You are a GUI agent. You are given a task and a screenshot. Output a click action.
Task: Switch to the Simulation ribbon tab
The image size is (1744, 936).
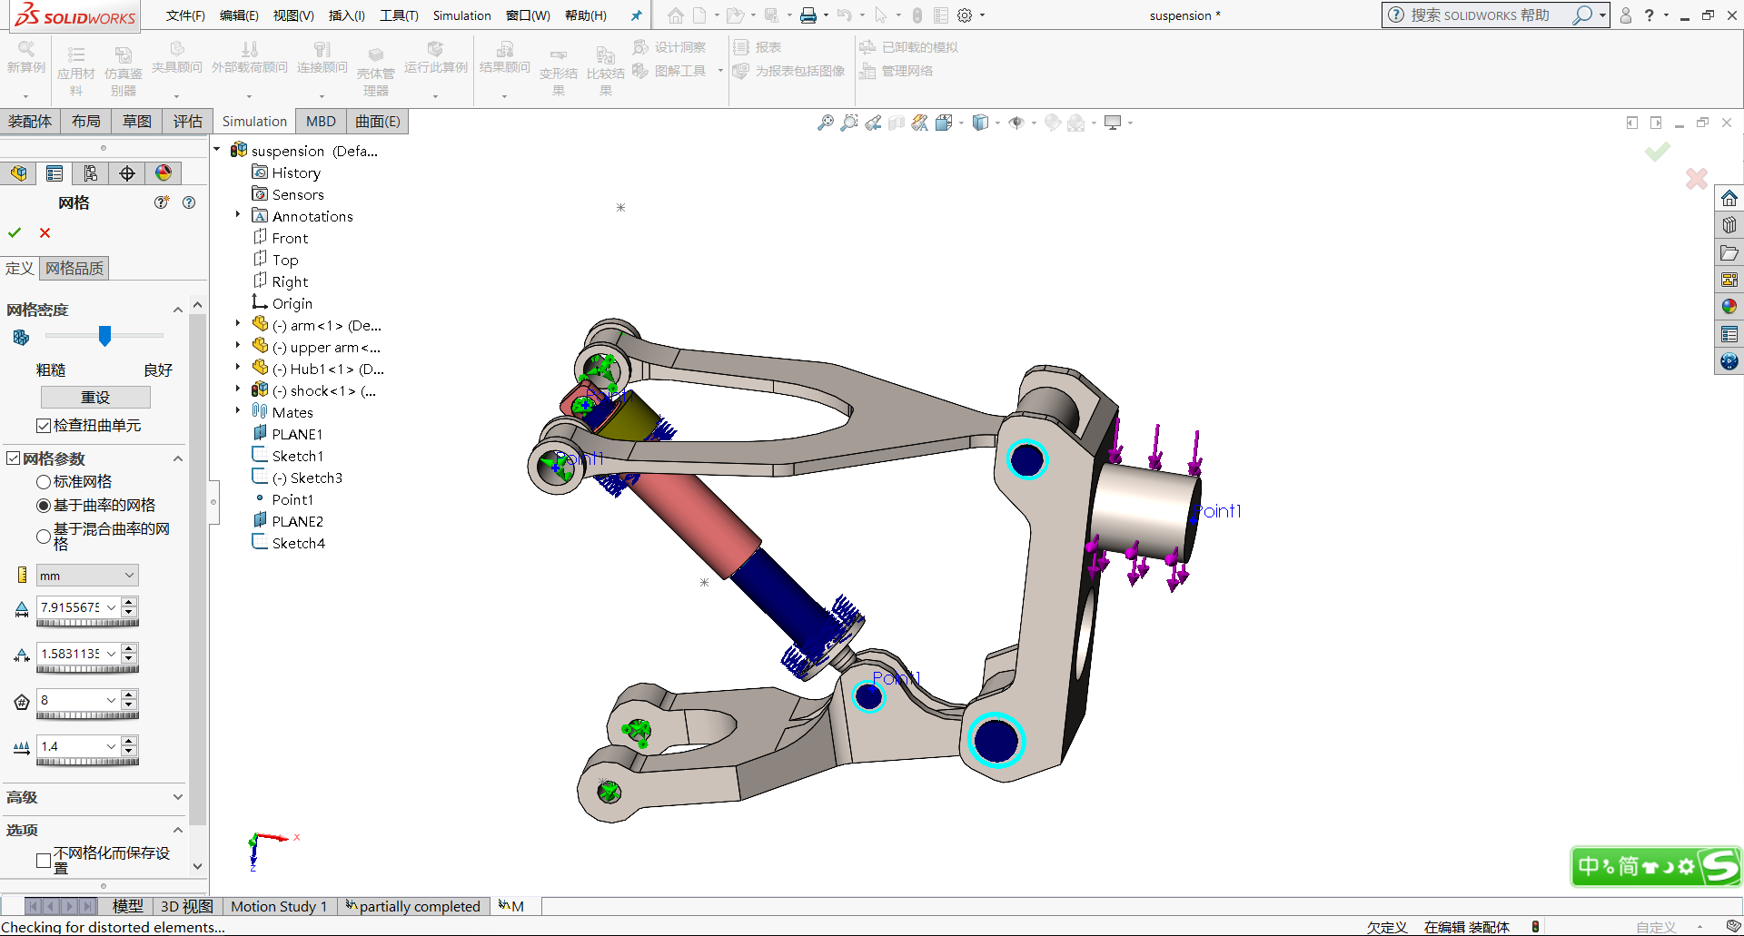point(254,122)
